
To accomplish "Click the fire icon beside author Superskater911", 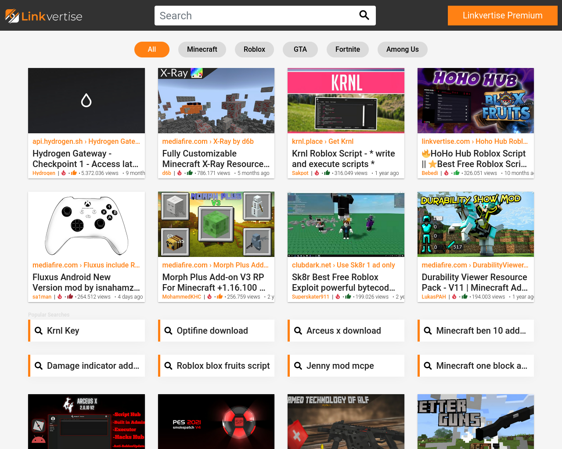I will point(338,297).
